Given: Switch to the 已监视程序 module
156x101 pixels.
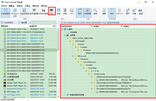Looking at the screenshot, I should (x=24, y=13).
